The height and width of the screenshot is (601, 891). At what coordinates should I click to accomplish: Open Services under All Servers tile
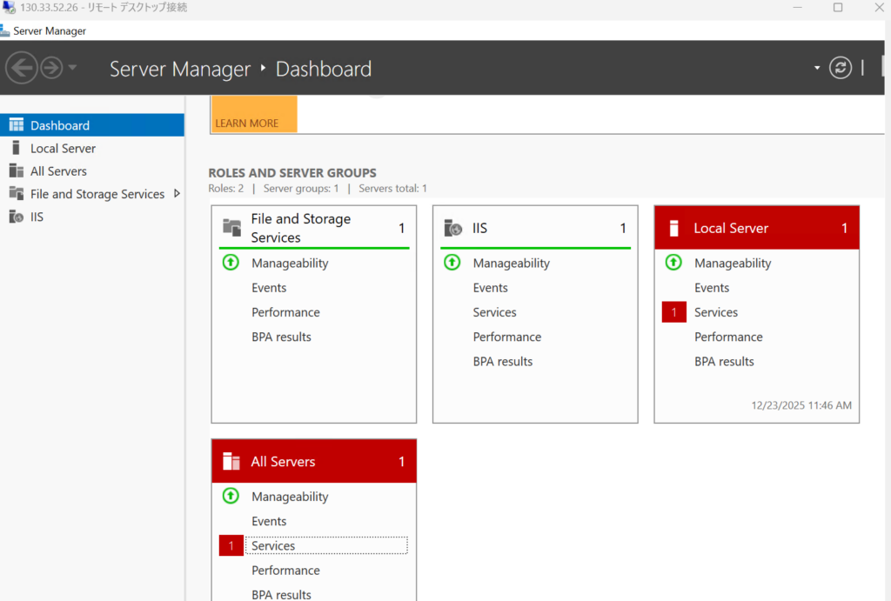coord(273,546)
